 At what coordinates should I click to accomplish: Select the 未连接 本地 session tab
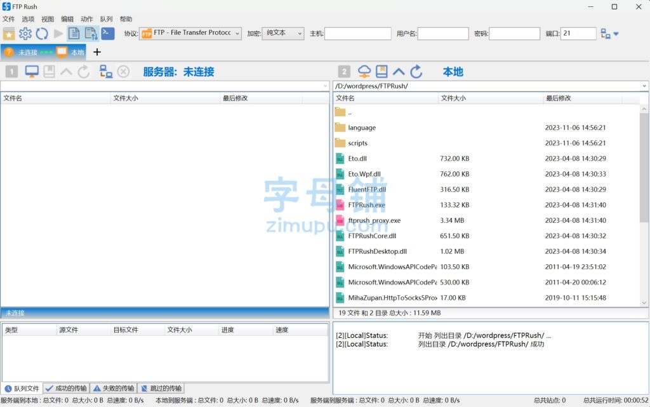pos(44,52)
